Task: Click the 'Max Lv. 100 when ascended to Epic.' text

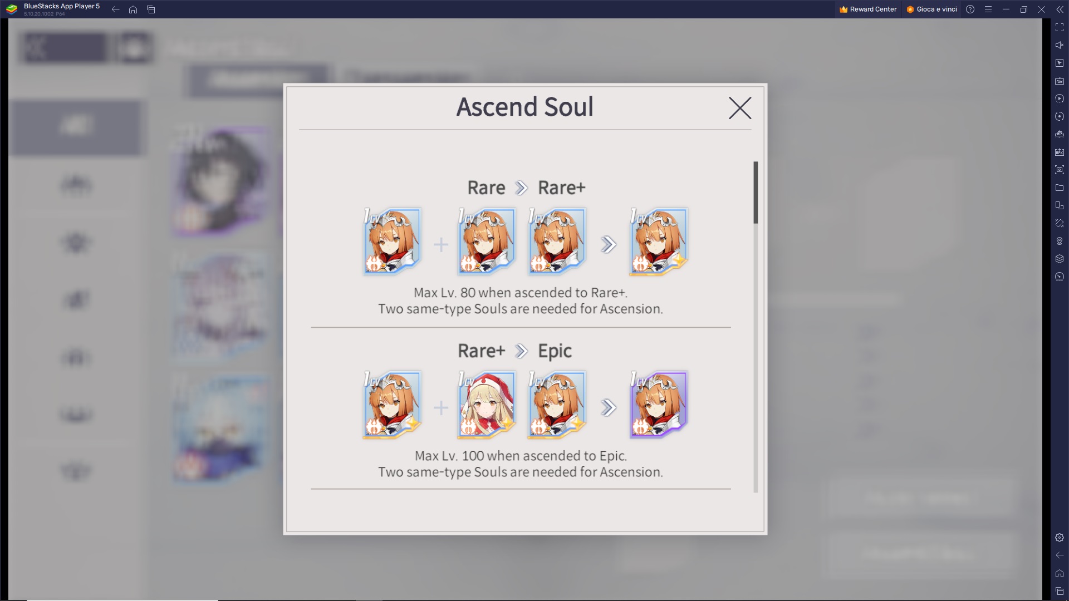Action: (x=521, y=456)
